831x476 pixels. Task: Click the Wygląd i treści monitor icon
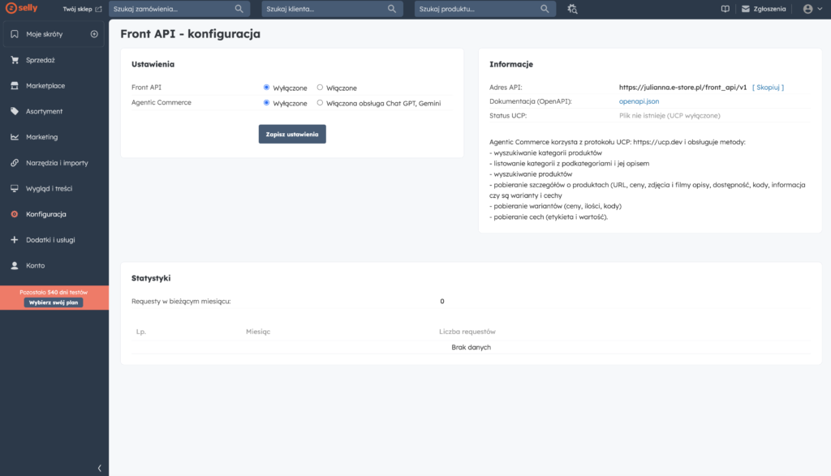15,188
